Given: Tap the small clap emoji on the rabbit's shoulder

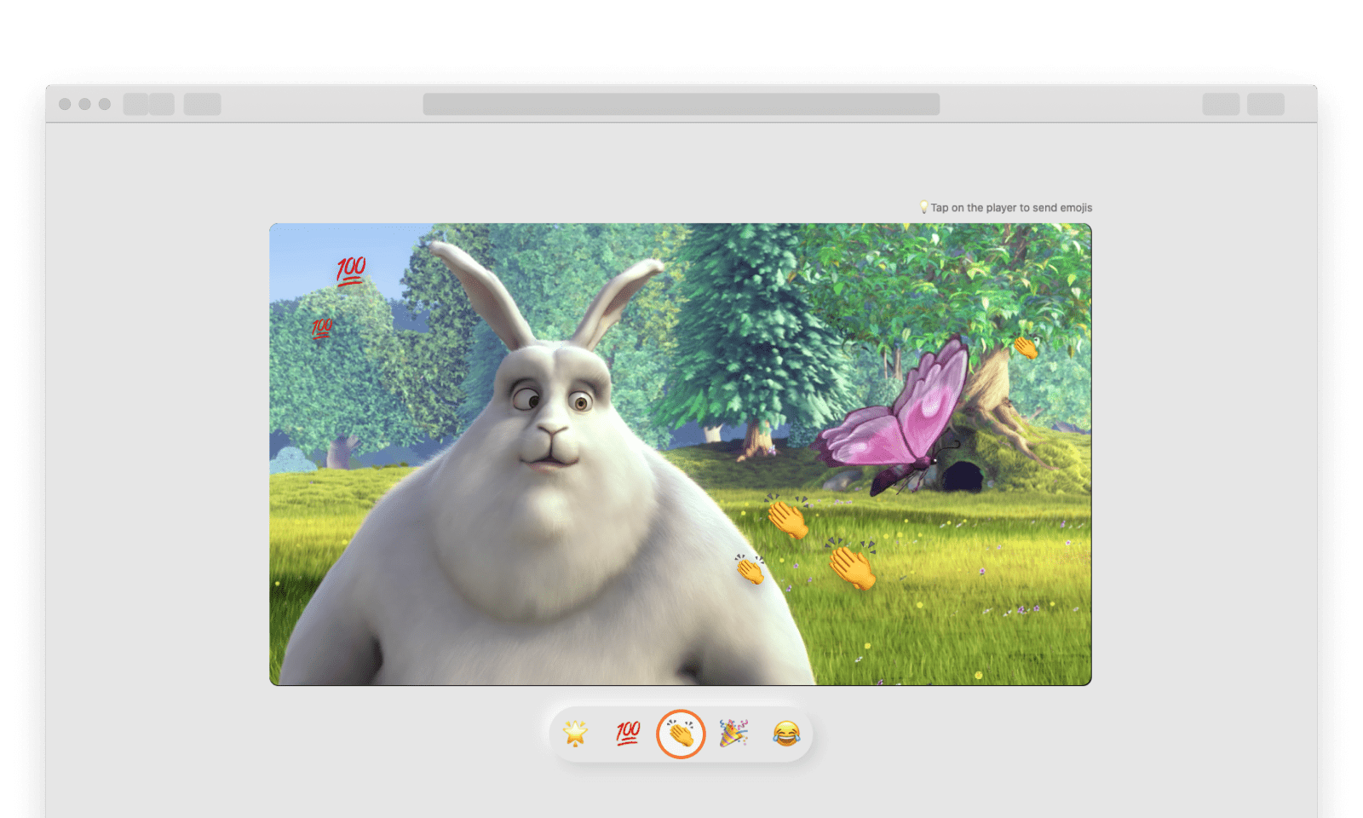Looking at the screenshot, I should tap(751, 569).
